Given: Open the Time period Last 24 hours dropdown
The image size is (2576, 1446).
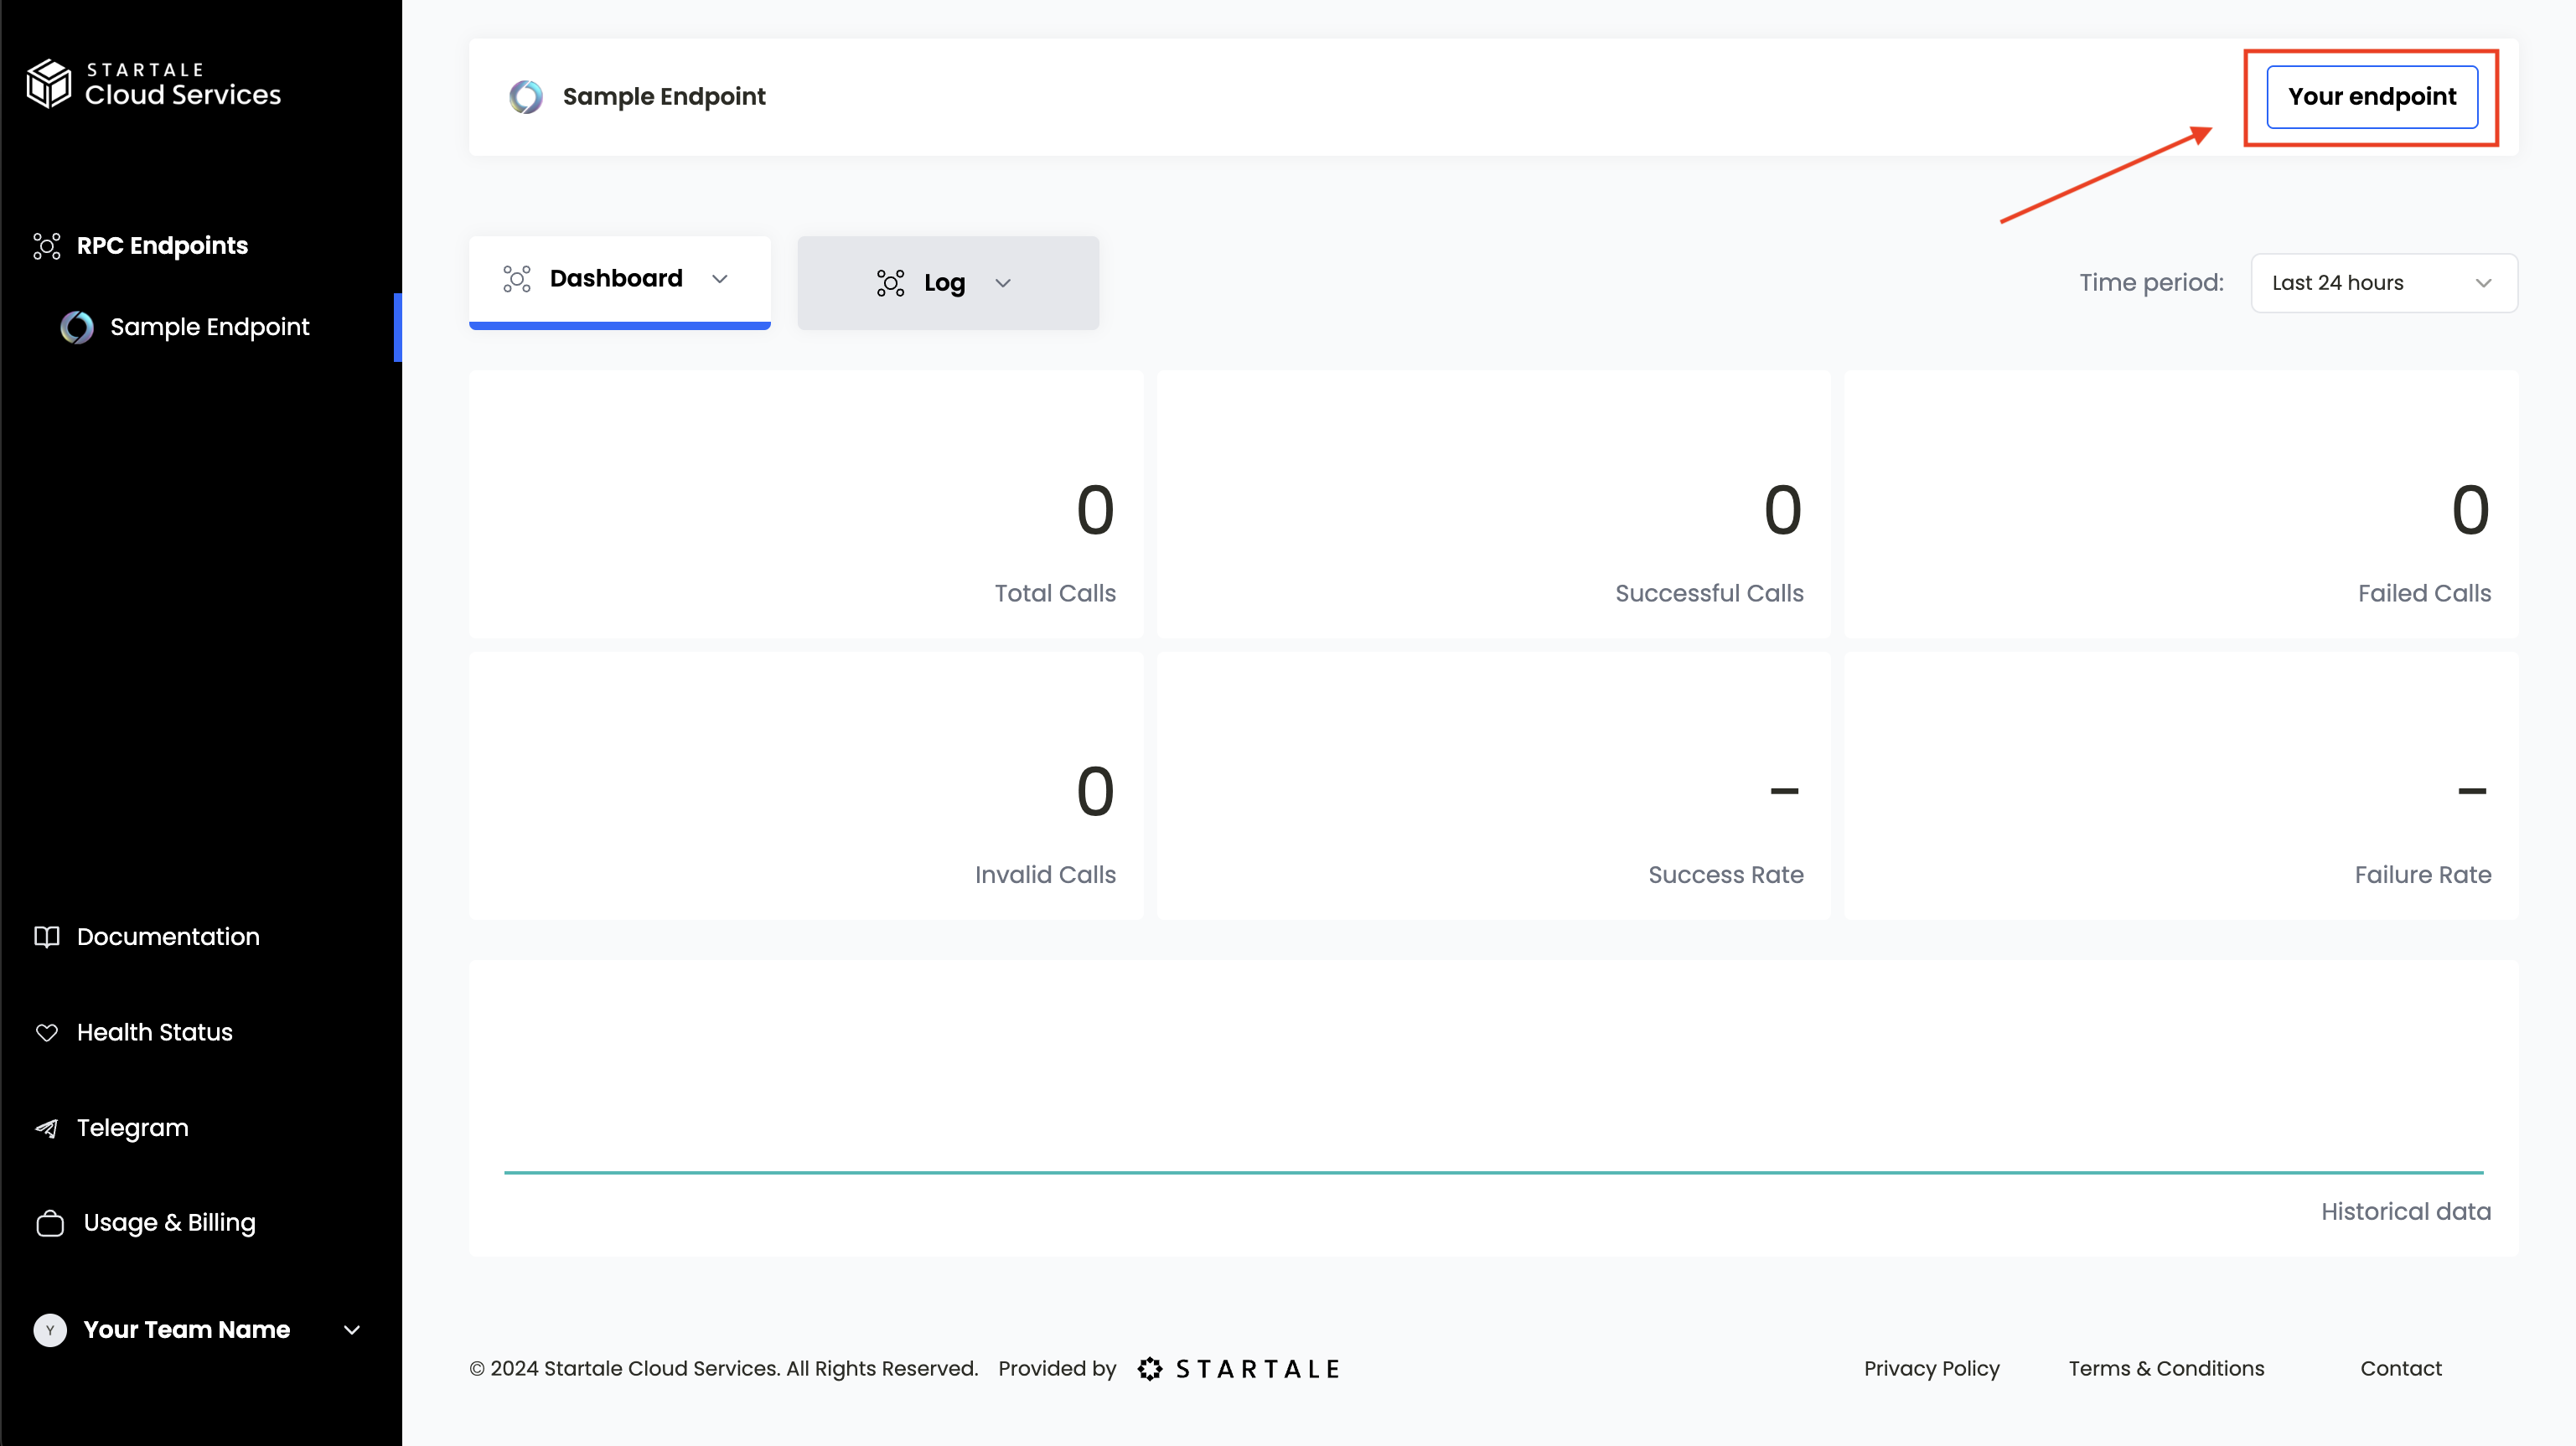Looking at the screenshot, I should pos(2383,283).
